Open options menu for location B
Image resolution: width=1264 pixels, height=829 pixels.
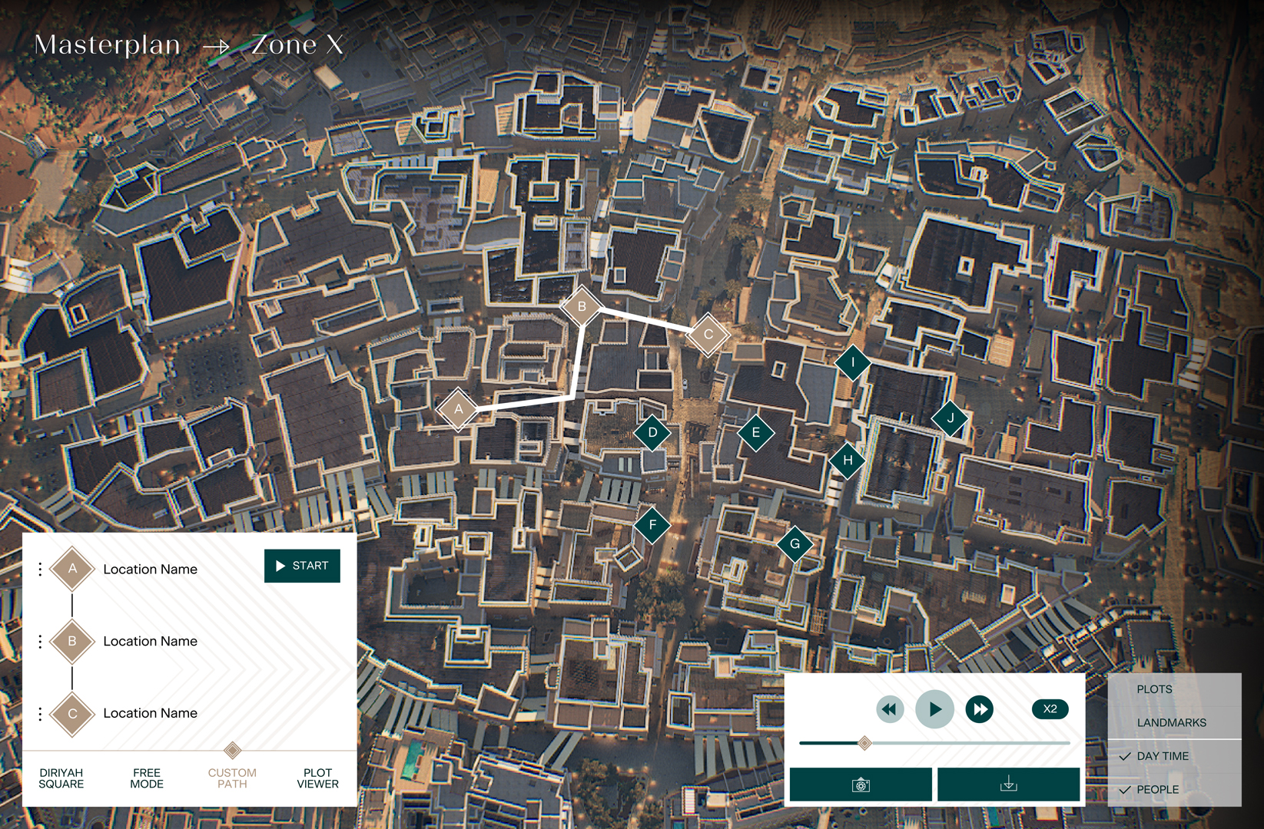click(40, 642)
